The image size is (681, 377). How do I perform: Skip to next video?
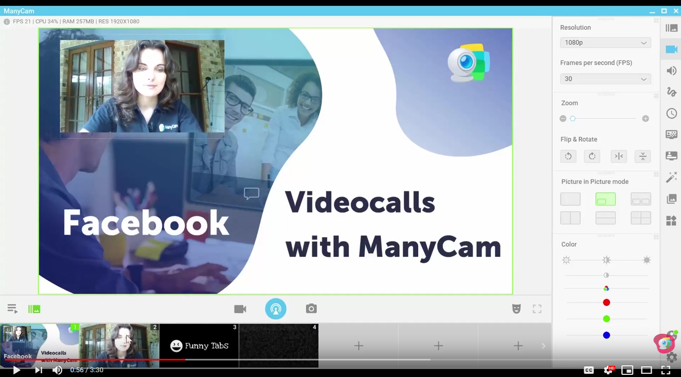[38, 370]
